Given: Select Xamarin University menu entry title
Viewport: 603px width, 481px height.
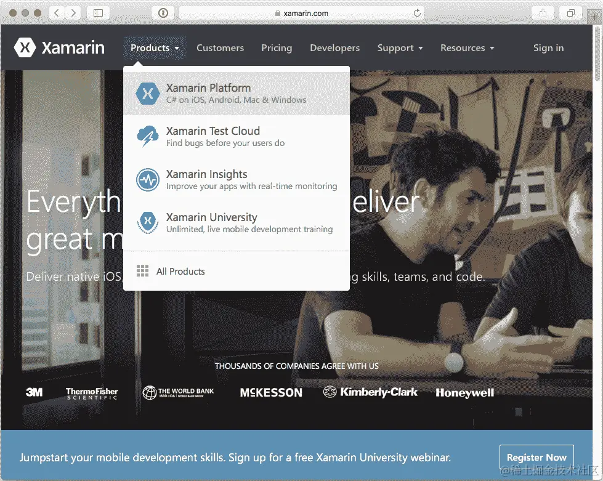Looking at the screenshot, I should point(211,217).
